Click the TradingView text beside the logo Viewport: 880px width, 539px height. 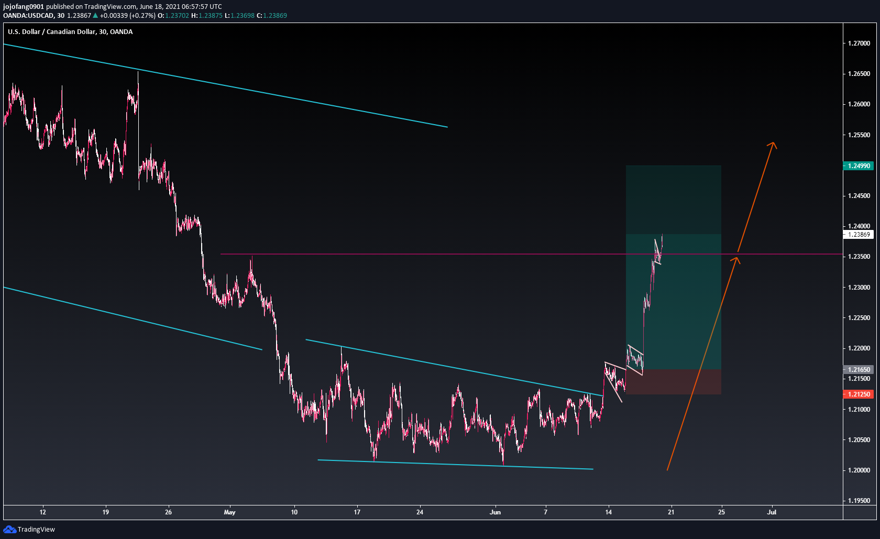pyautogui.click(x=36, y=530)
